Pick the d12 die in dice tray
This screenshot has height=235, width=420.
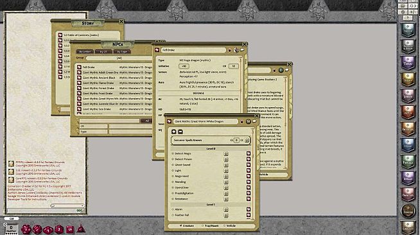point(37,229)
